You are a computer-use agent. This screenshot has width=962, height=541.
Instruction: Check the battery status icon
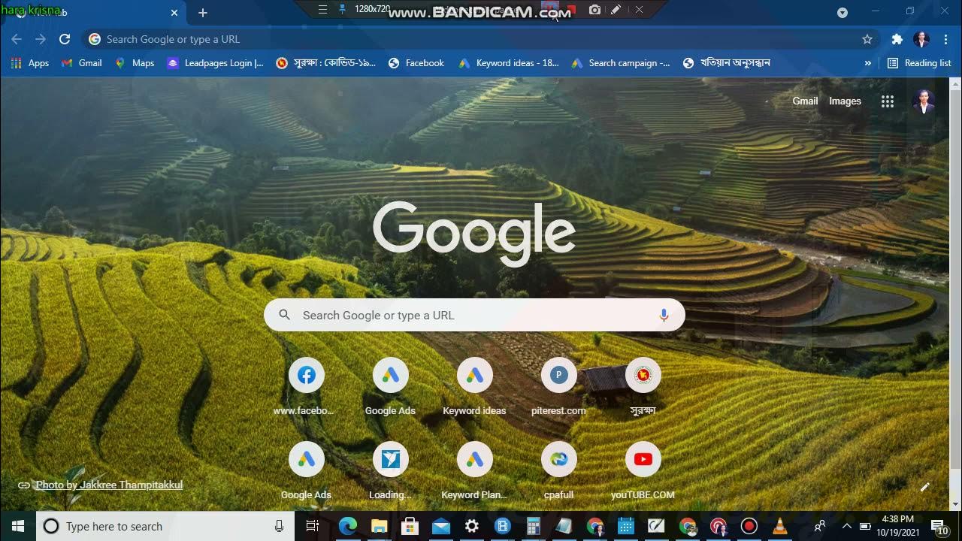coord(865,527)
